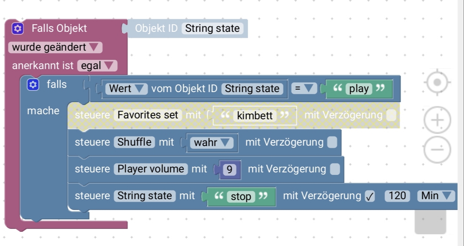Image resolution: width=464 pixels, height=246 pixels.
Task: Open the 'wahr' boolean dropdown
Action: (x=212, y=143)
